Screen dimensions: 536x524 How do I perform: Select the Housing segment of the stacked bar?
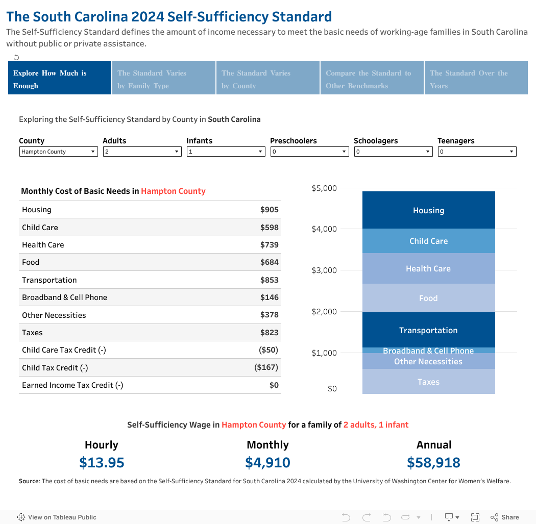[428, 210]
